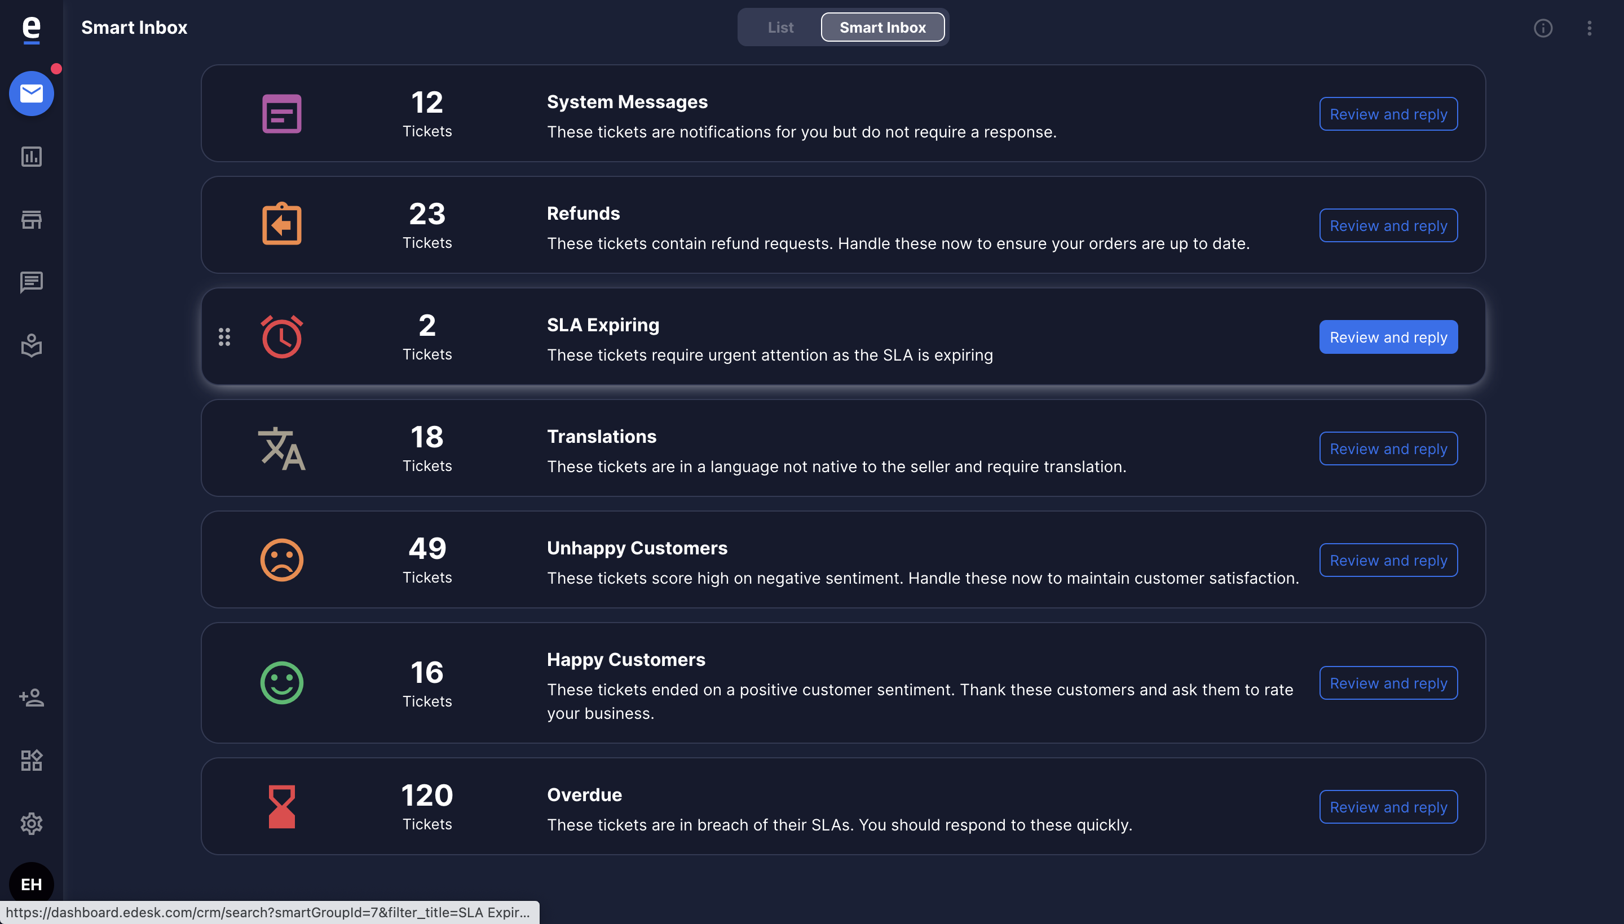Click the 2 Tickets count

click(x=427, y=337)
